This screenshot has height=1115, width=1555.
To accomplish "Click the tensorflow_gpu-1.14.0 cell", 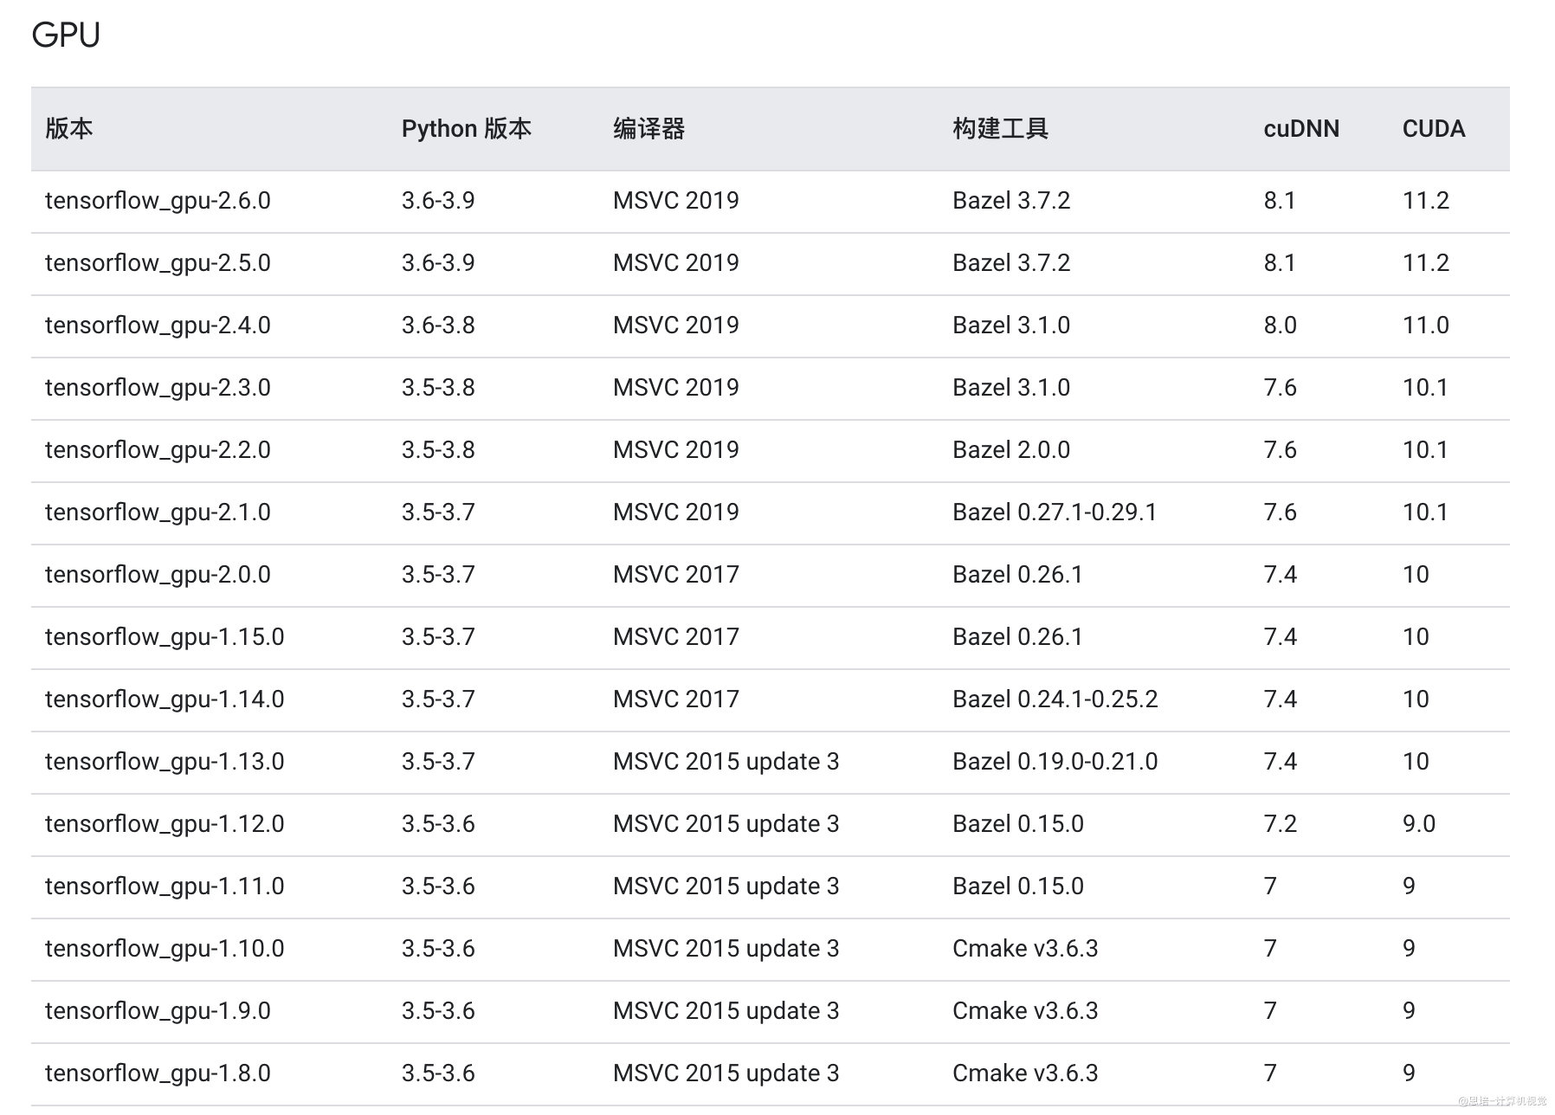I will point(165,699).
